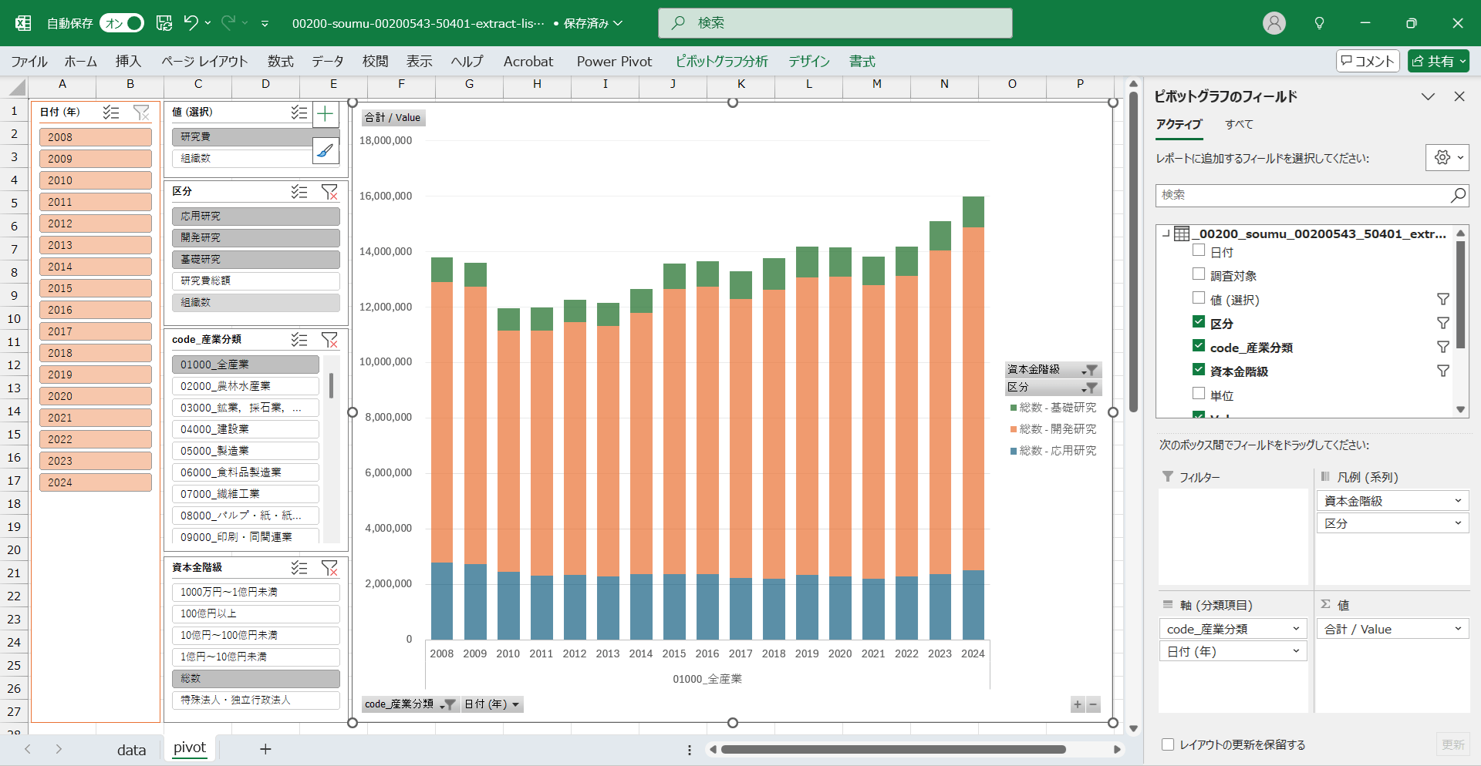
Task: Open field list settings gear
Action: tap(1442, 158)
